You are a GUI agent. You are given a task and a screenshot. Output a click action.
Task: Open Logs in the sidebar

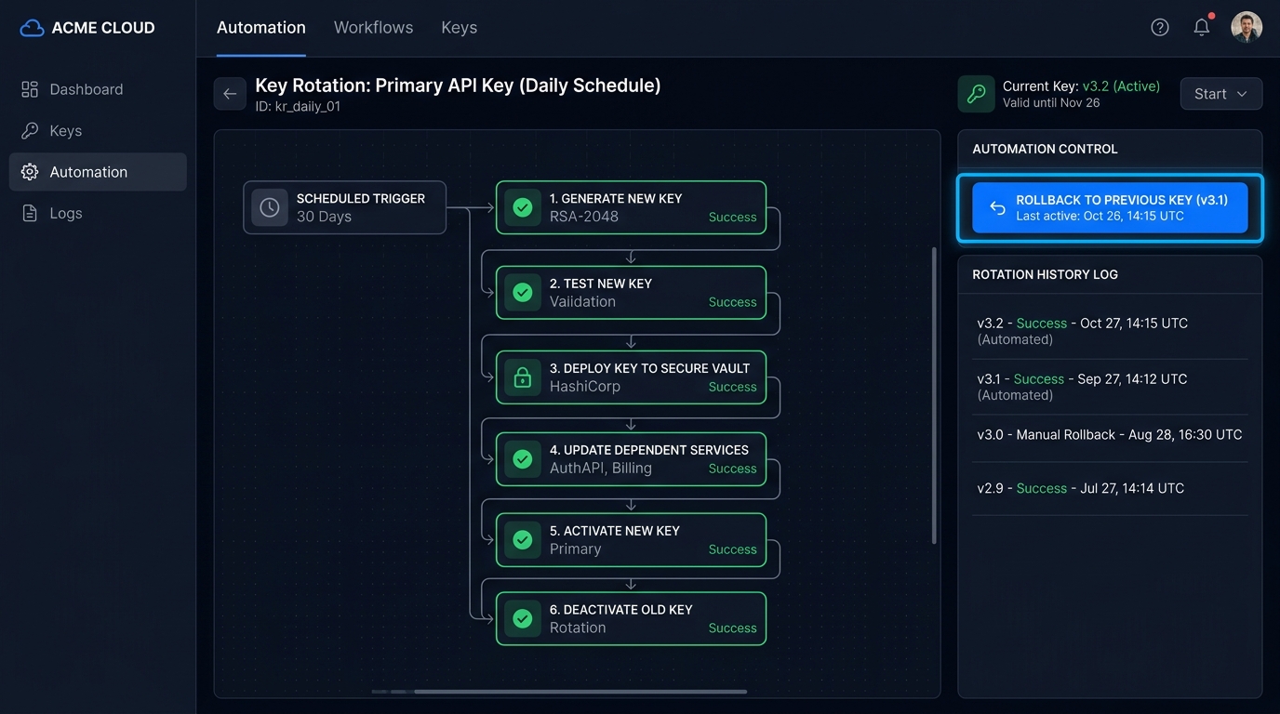click(x=98, y=213)
